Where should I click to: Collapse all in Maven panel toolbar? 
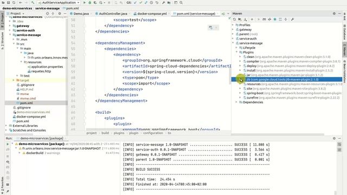point(286,19)
